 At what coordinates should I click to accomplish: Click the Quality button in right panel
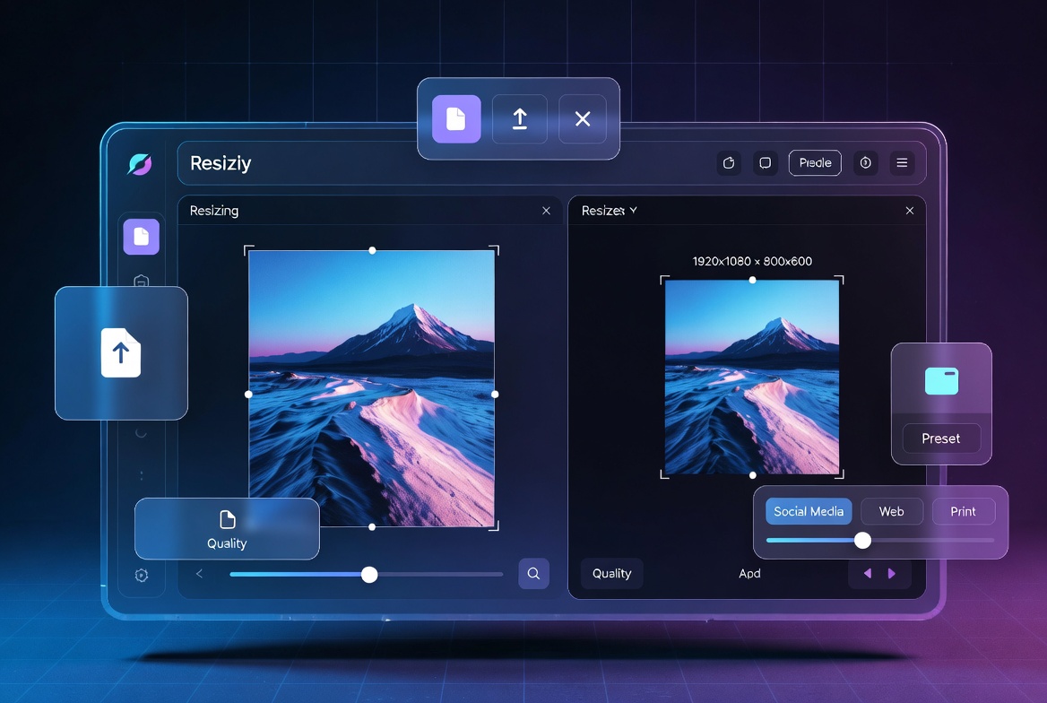(x=611, y=573)
